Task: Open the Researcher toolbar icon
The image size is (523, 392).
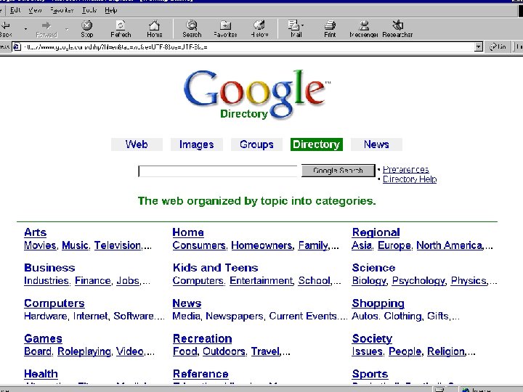Action: click(x=397, y=25)
